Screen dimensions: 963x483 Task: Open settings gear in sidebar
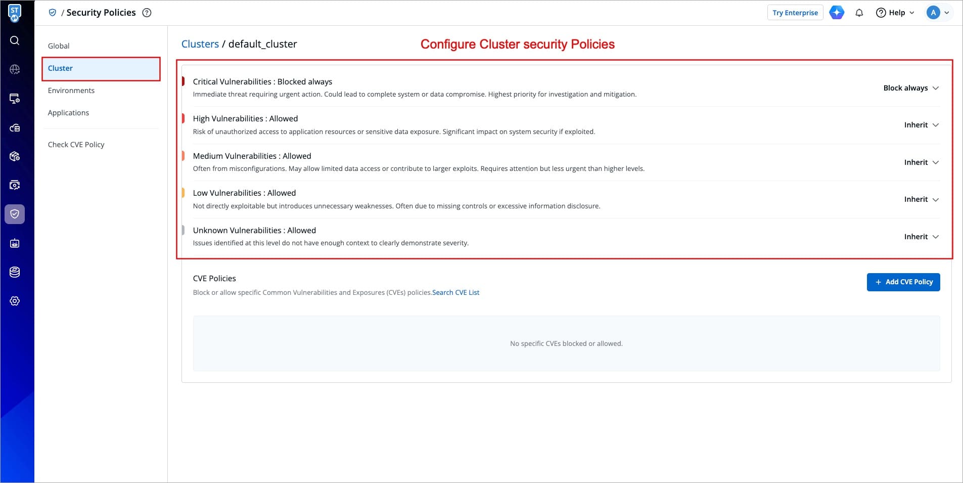tap(15, 301)
